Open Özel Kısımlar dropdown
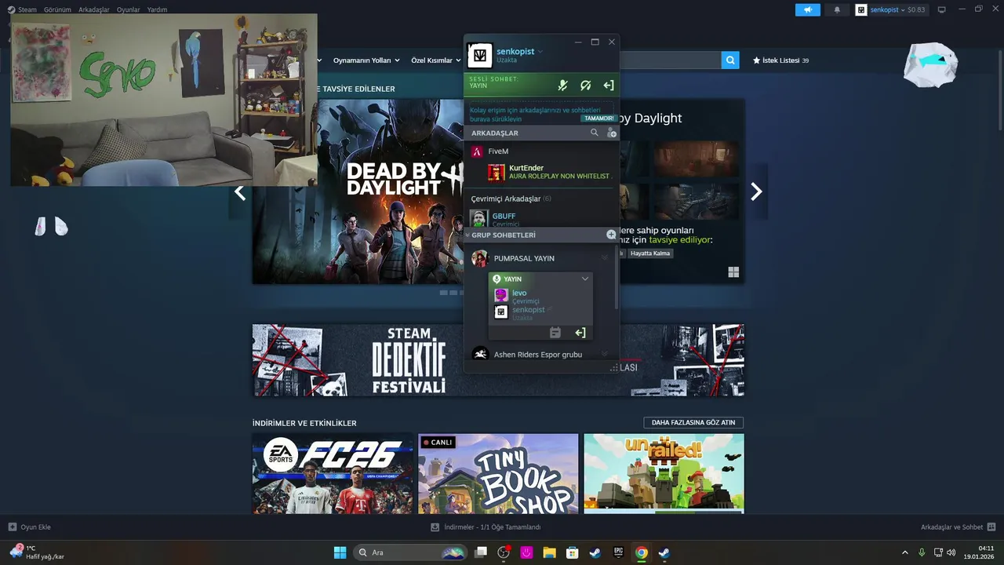Screen dimensions: 1004x565 [x=436, y=60]
